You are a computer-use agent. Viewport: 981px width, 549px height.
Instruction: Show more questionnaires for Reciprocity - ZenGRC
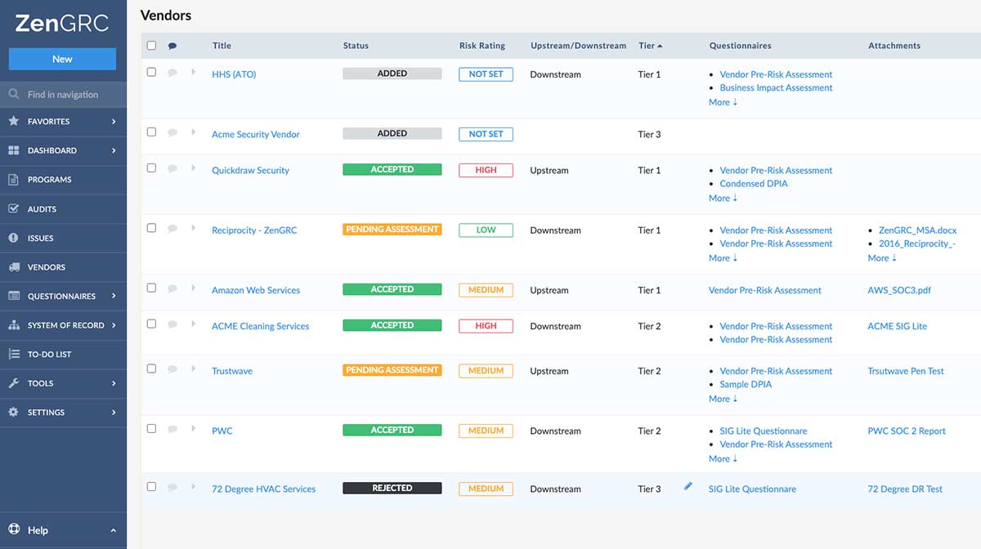coord(723,258)
